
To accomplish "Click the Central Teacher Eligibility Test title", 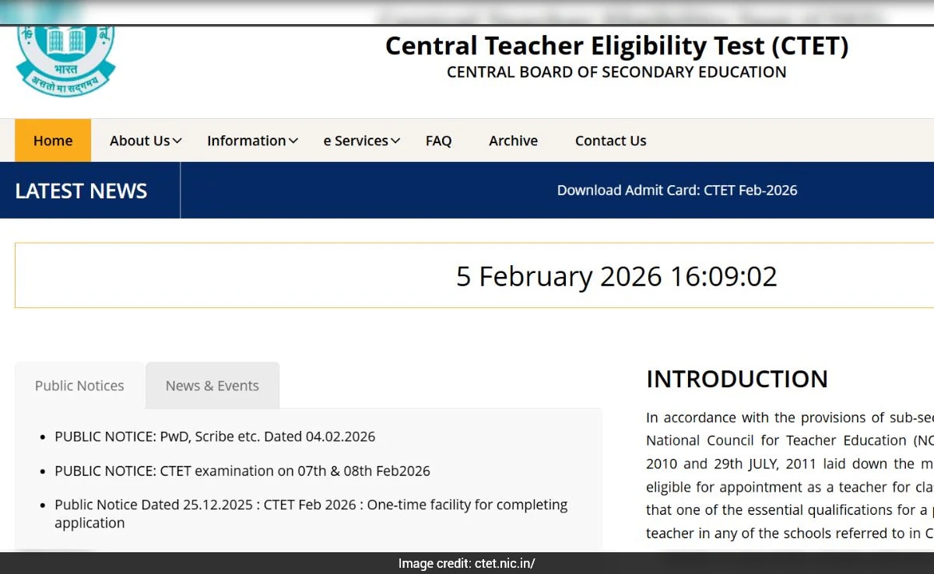I will point(616,46).
